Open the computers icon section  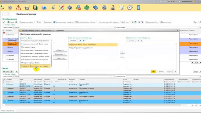pyautogui.click(x=44, y=8)
